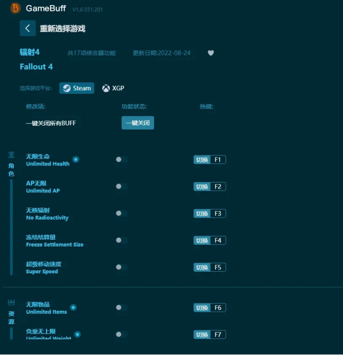Favorite Fallout 4 with the heart icon
343x355 pixels.
pyautogui.click(x=211, y=53)
